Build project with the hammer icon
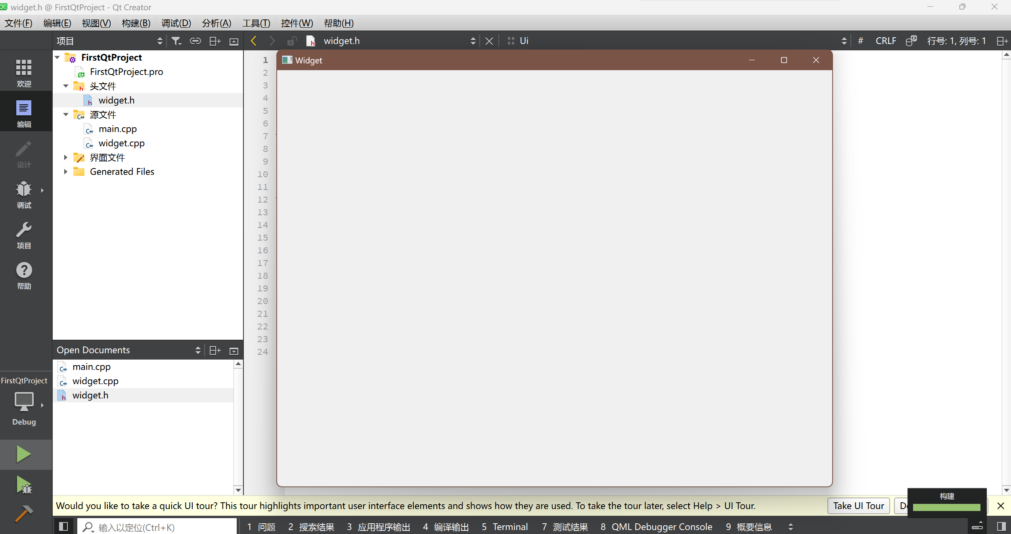Viewport: 1011px width, 534px height. 24,513
